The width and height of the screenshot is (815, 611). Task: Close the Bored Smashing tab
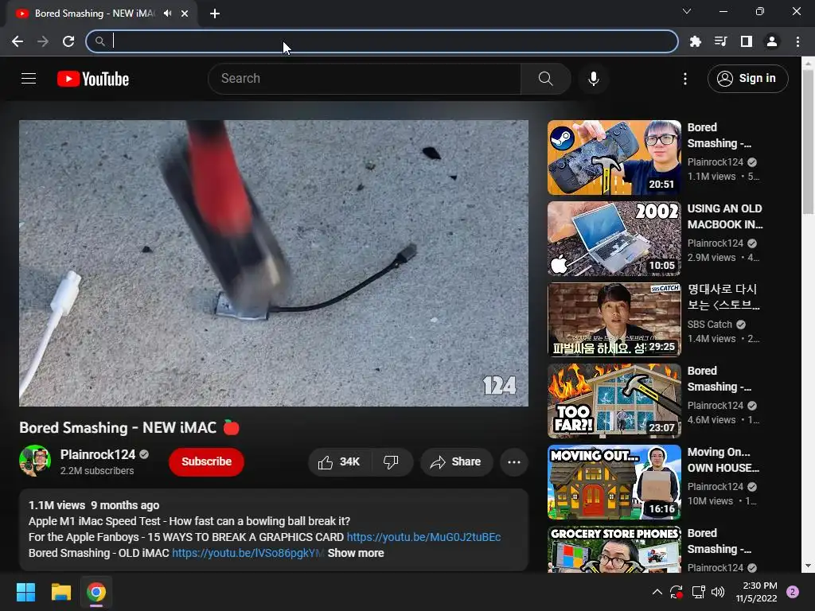185,14
